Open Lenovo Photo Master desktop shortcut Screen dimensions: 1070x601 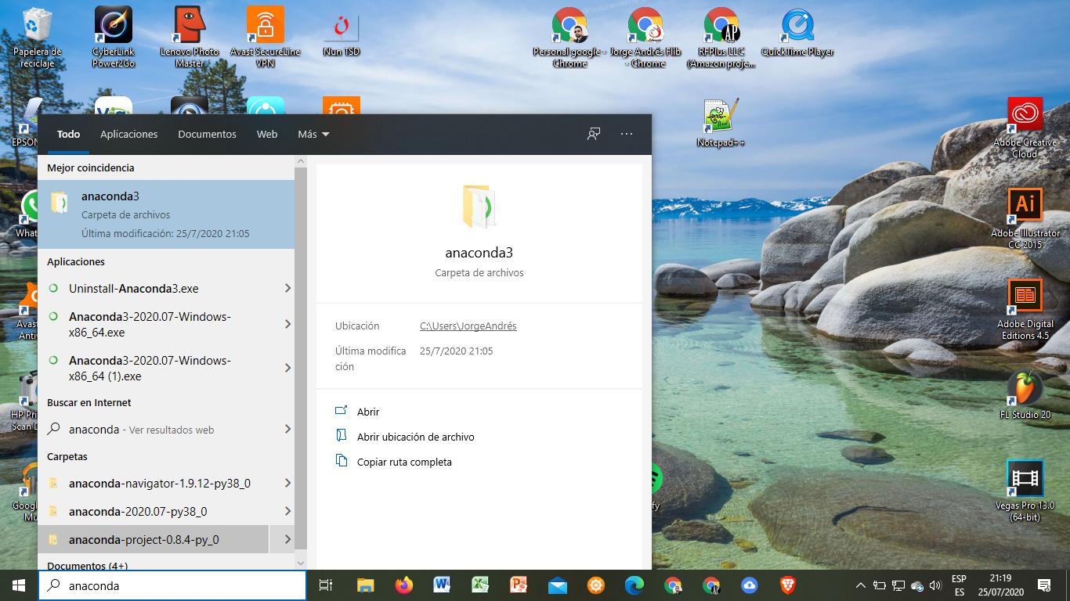(x=190, y=37)
